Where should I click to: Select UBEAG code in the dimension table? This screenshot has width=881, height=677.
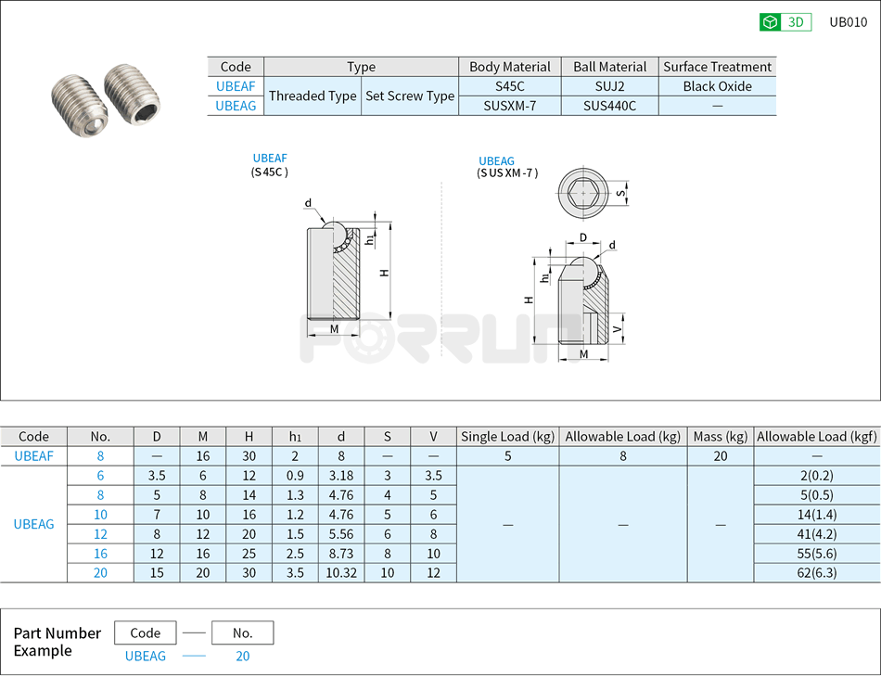pyautogui.click(x=33, y=524)
